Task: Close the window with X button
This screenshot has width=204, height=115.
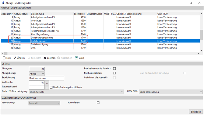Action: pos(199,3)
